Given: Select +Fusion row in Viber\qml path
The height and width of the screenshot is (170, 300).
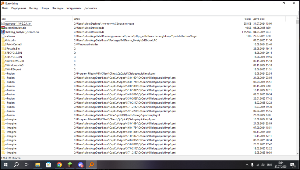Looking at the screenshot, I should (x=148, y=115).
